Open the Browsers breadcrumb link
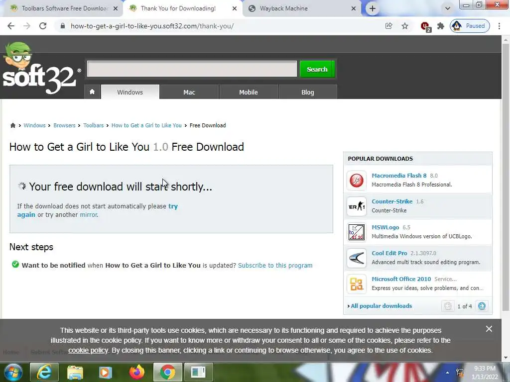Image resolution: width=510 pixels, height=382 pixels. 64,125
